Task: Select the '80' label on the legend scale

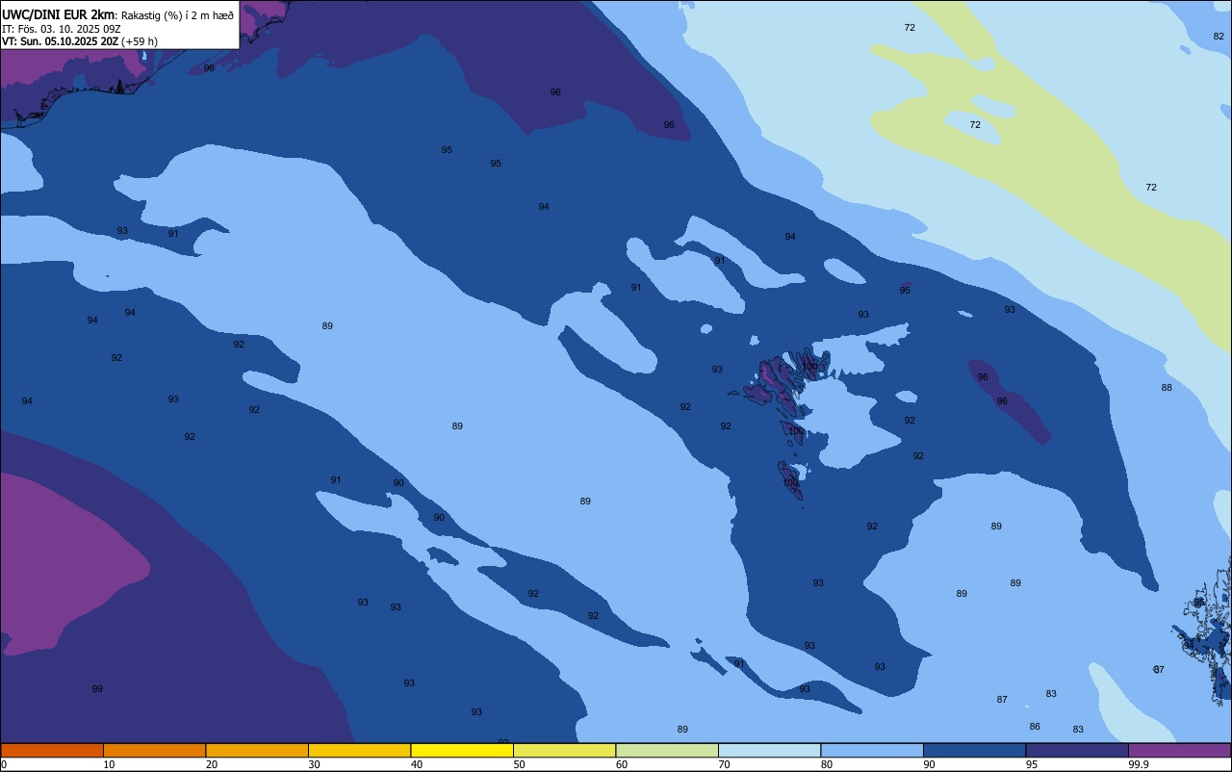Action: click(x=827, y=764)
